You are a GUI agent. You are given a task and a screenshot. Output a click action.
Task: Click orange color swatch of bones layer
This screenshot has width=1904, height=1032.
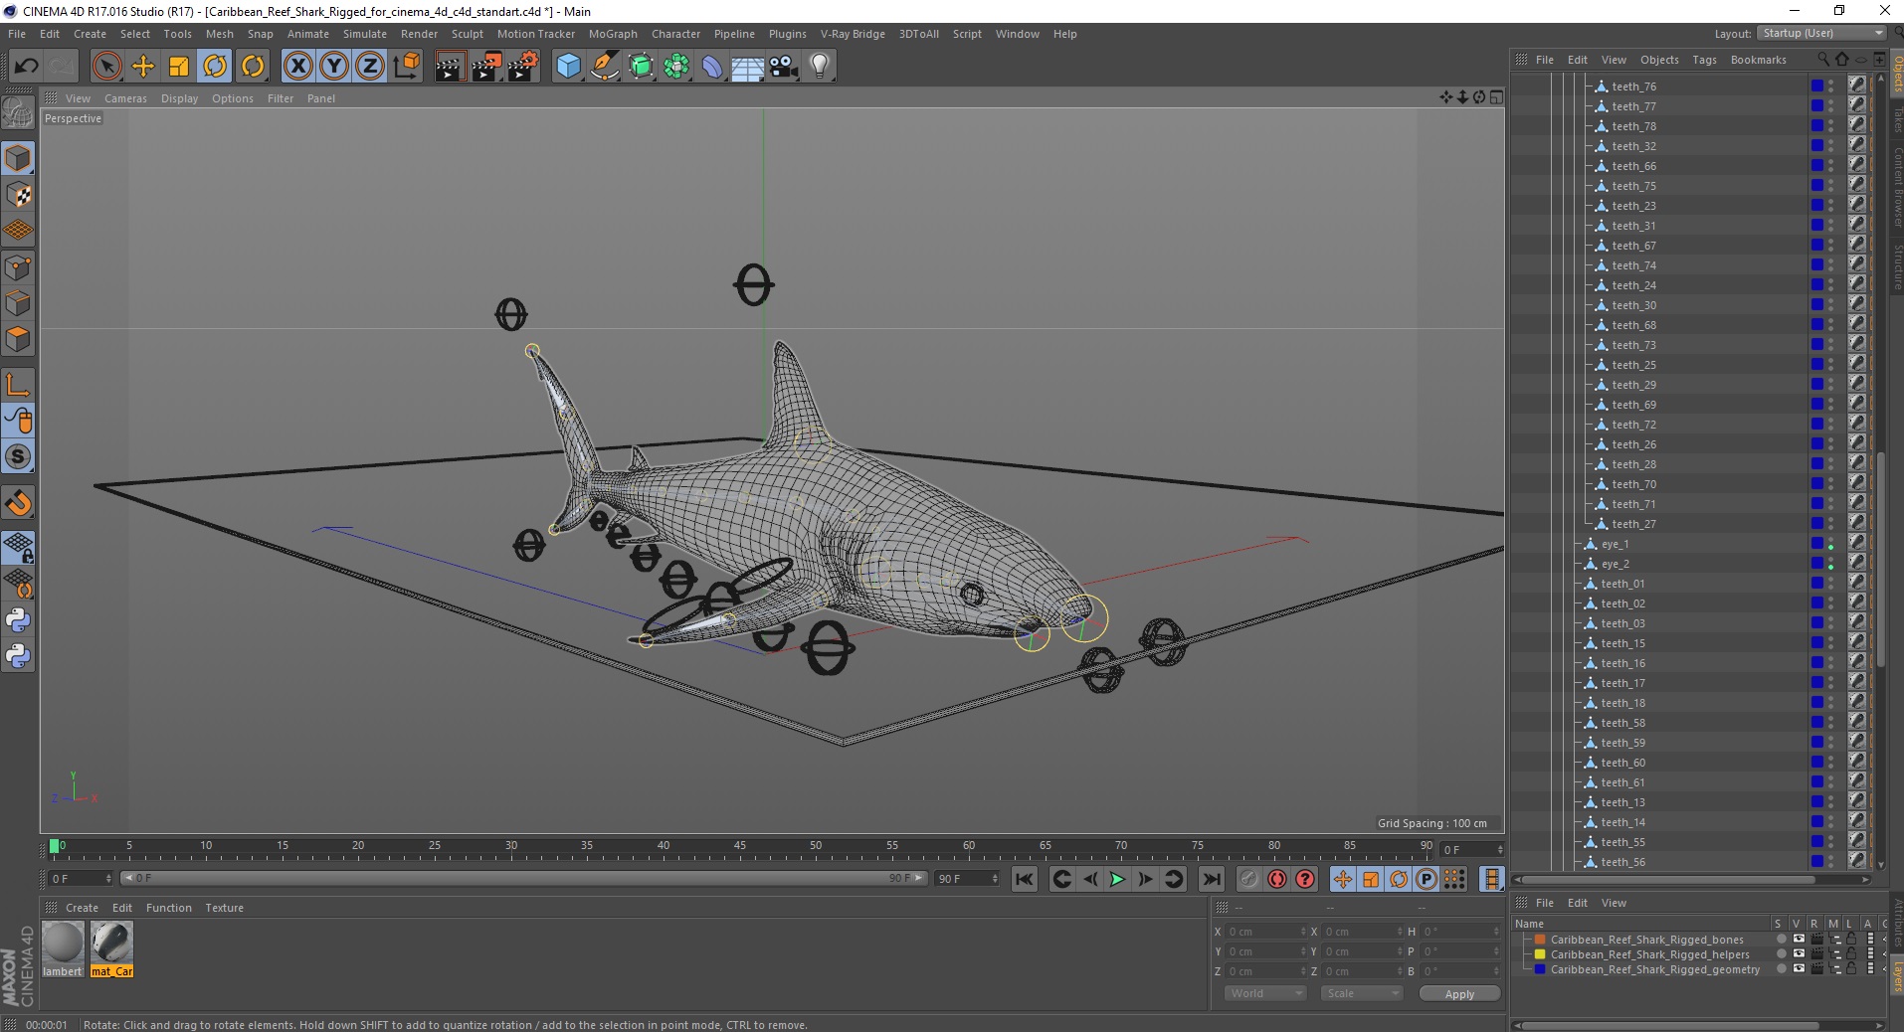pyautogui.click(x=1540, y=940)
